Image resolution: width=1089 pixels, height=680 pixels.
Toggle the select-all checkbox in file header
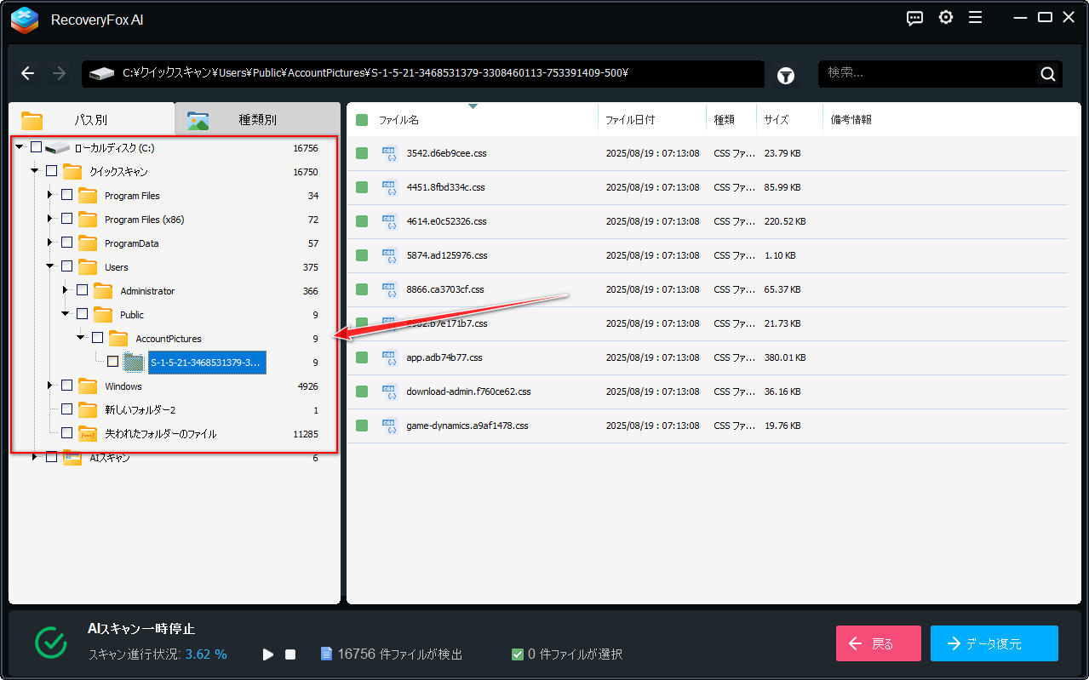pos(362,120)
